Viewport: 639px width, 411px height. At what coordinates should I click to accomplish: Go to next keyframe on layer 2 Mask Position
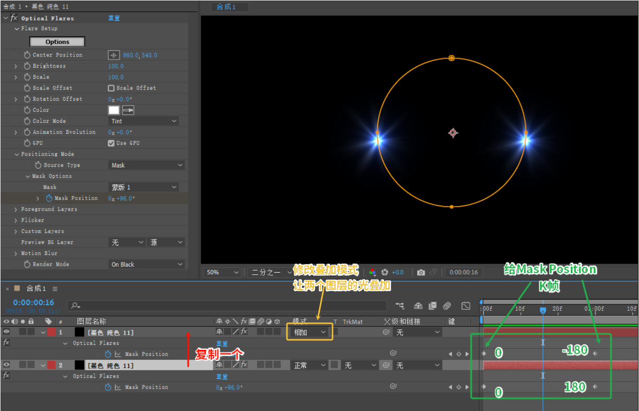(x=467, y=387)
